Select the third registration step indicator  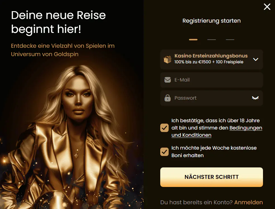coord(230,40)
